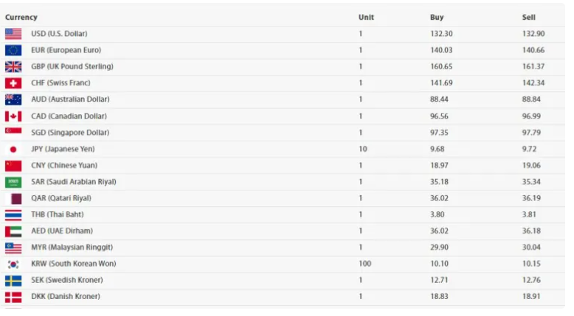Click the Sell column header

click(x=528, y=17)
